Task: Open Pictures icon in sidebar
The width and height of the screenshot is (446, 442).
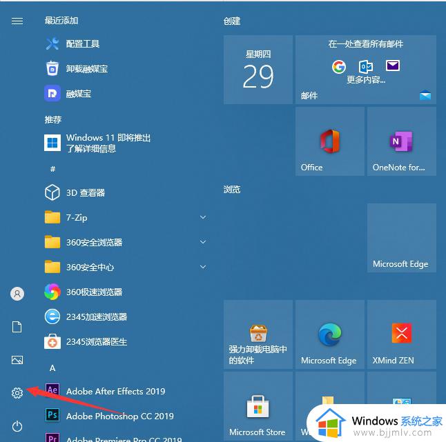Action: click(17, 360)
